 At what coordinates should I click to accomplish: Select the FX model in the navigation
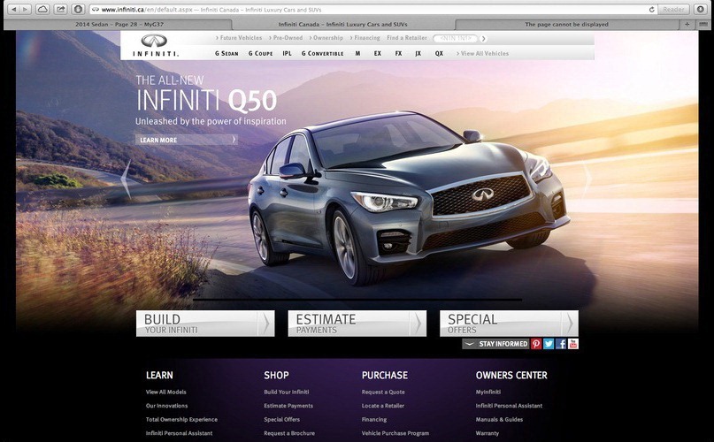point(398,53)
